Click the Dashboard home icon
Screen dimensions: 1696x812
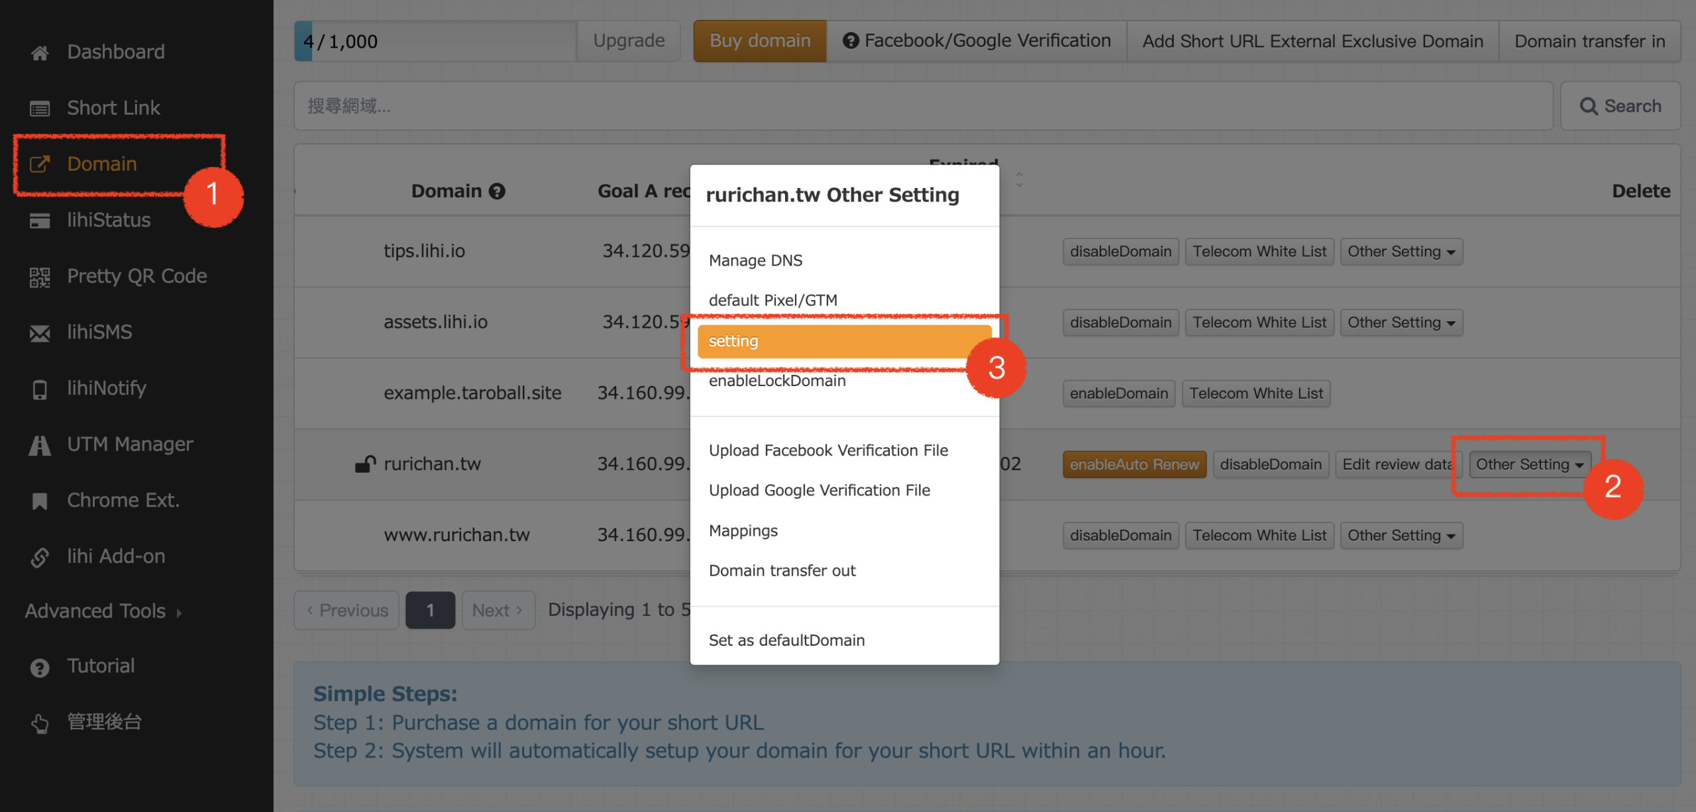(x=40, y=52)
